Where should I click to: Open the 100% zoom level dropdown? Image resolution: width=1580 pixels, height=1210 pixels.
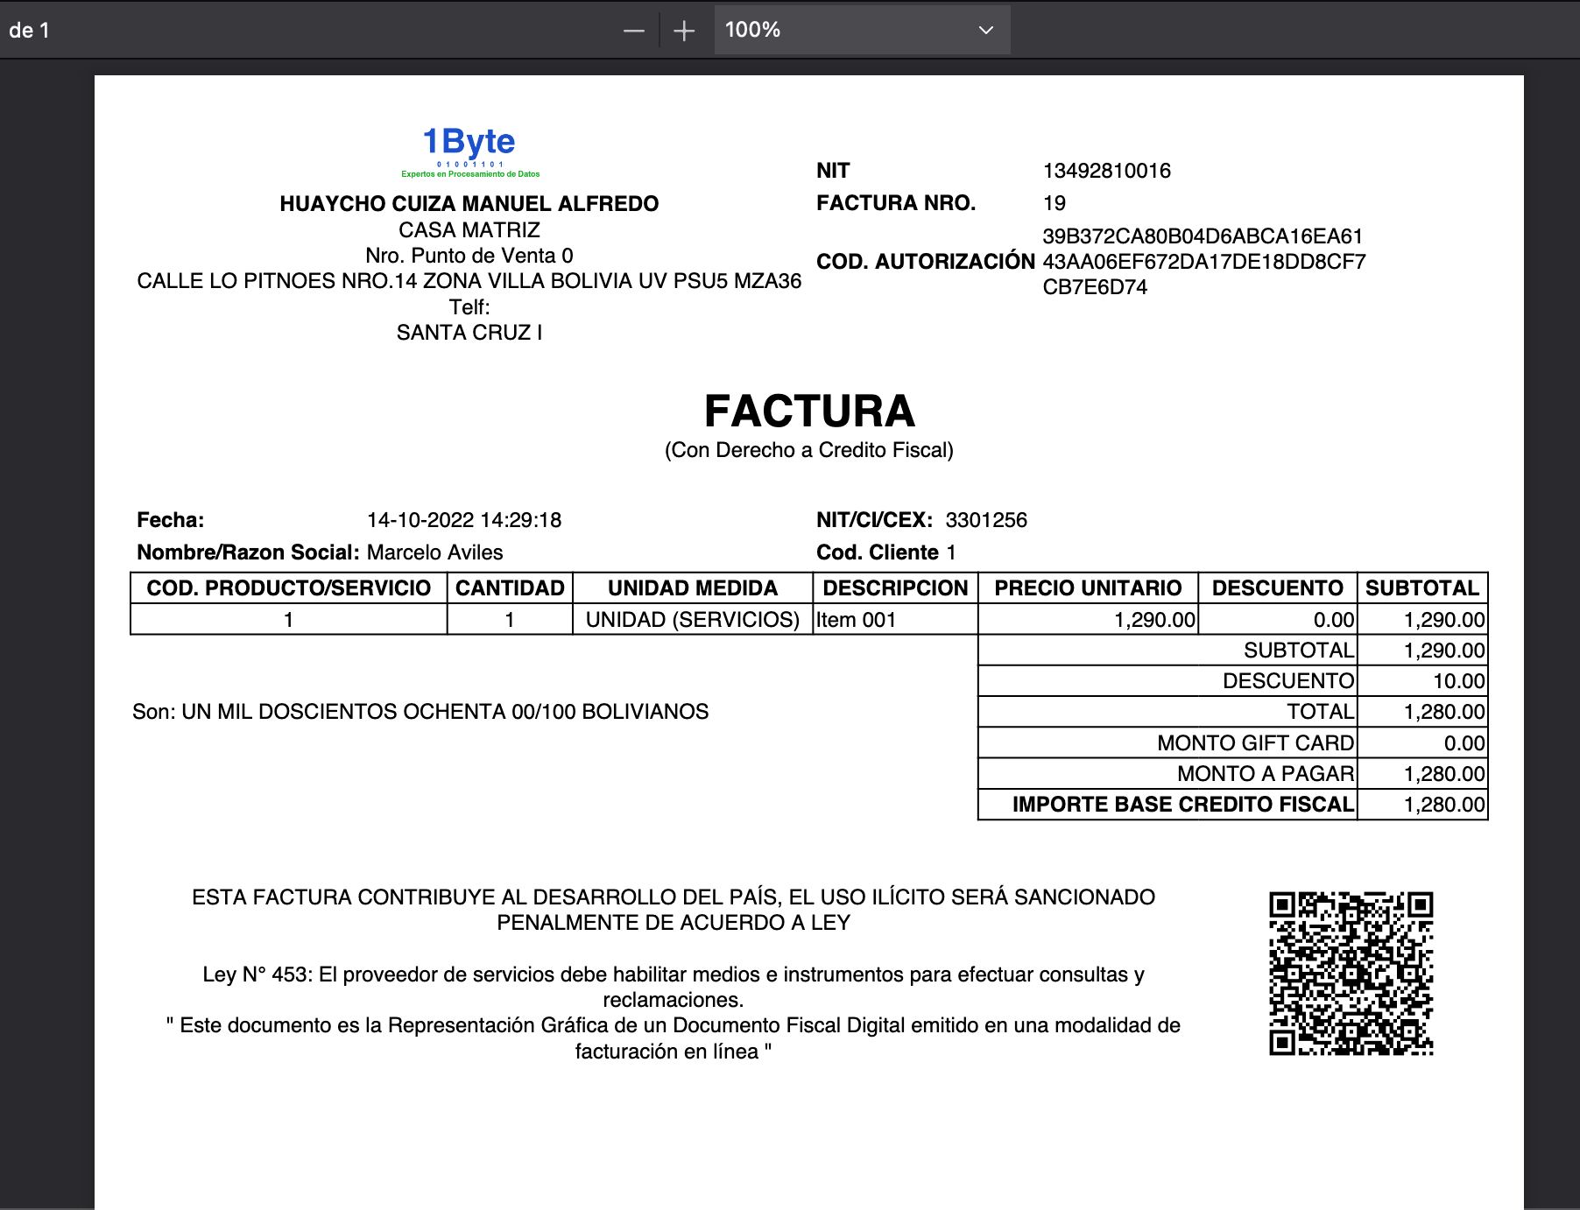861,30
